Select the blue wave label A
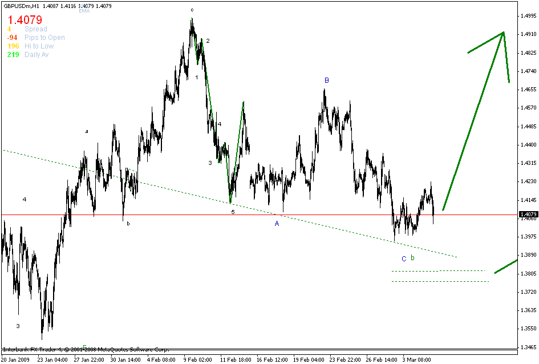 (276, 224)
